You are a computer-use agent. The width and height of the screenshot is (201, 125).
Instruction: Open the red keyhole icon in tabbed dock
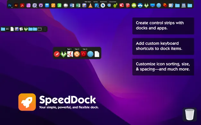coord(83,54)
